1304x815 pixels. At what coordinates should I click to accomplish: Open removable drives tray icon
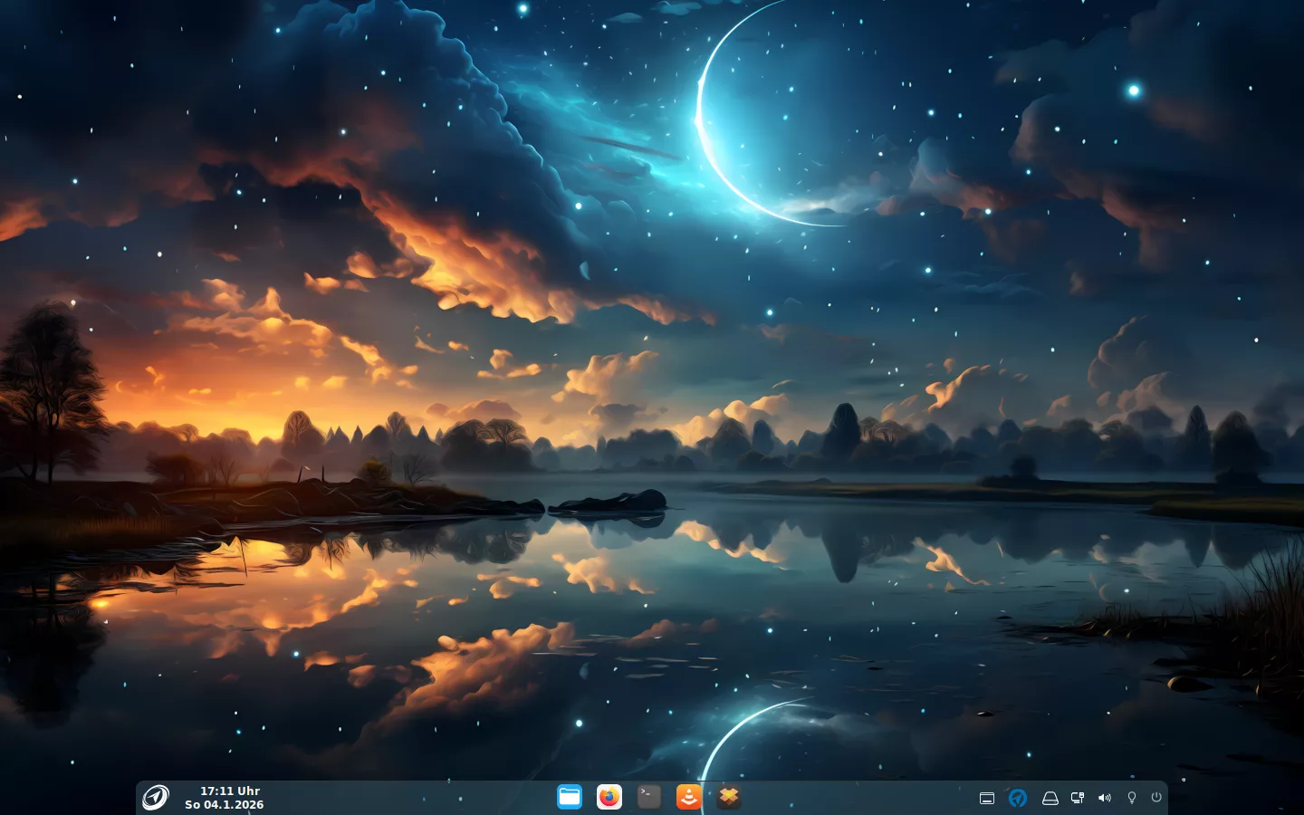pos(1050,798)
